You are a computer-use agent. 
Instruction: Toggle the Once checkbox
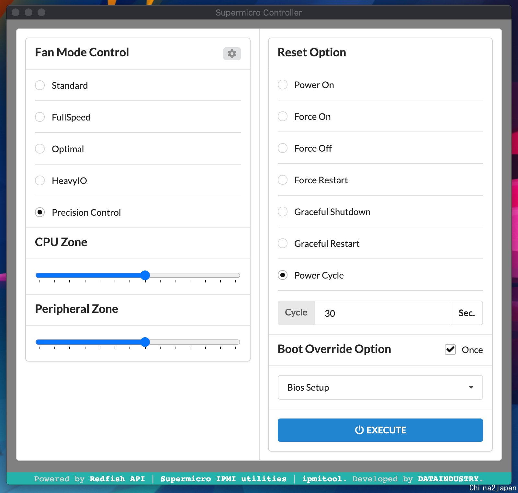click(450, 350)
